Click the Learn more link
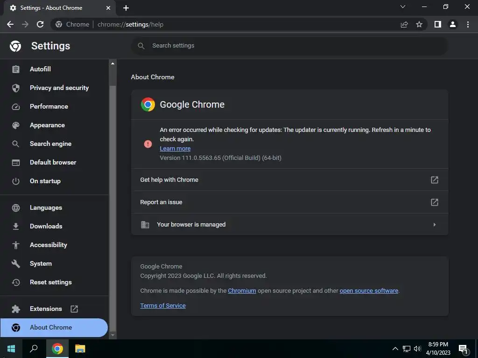Image resolution: width=478 pixels, height=358 pixels. pos(176,149)
